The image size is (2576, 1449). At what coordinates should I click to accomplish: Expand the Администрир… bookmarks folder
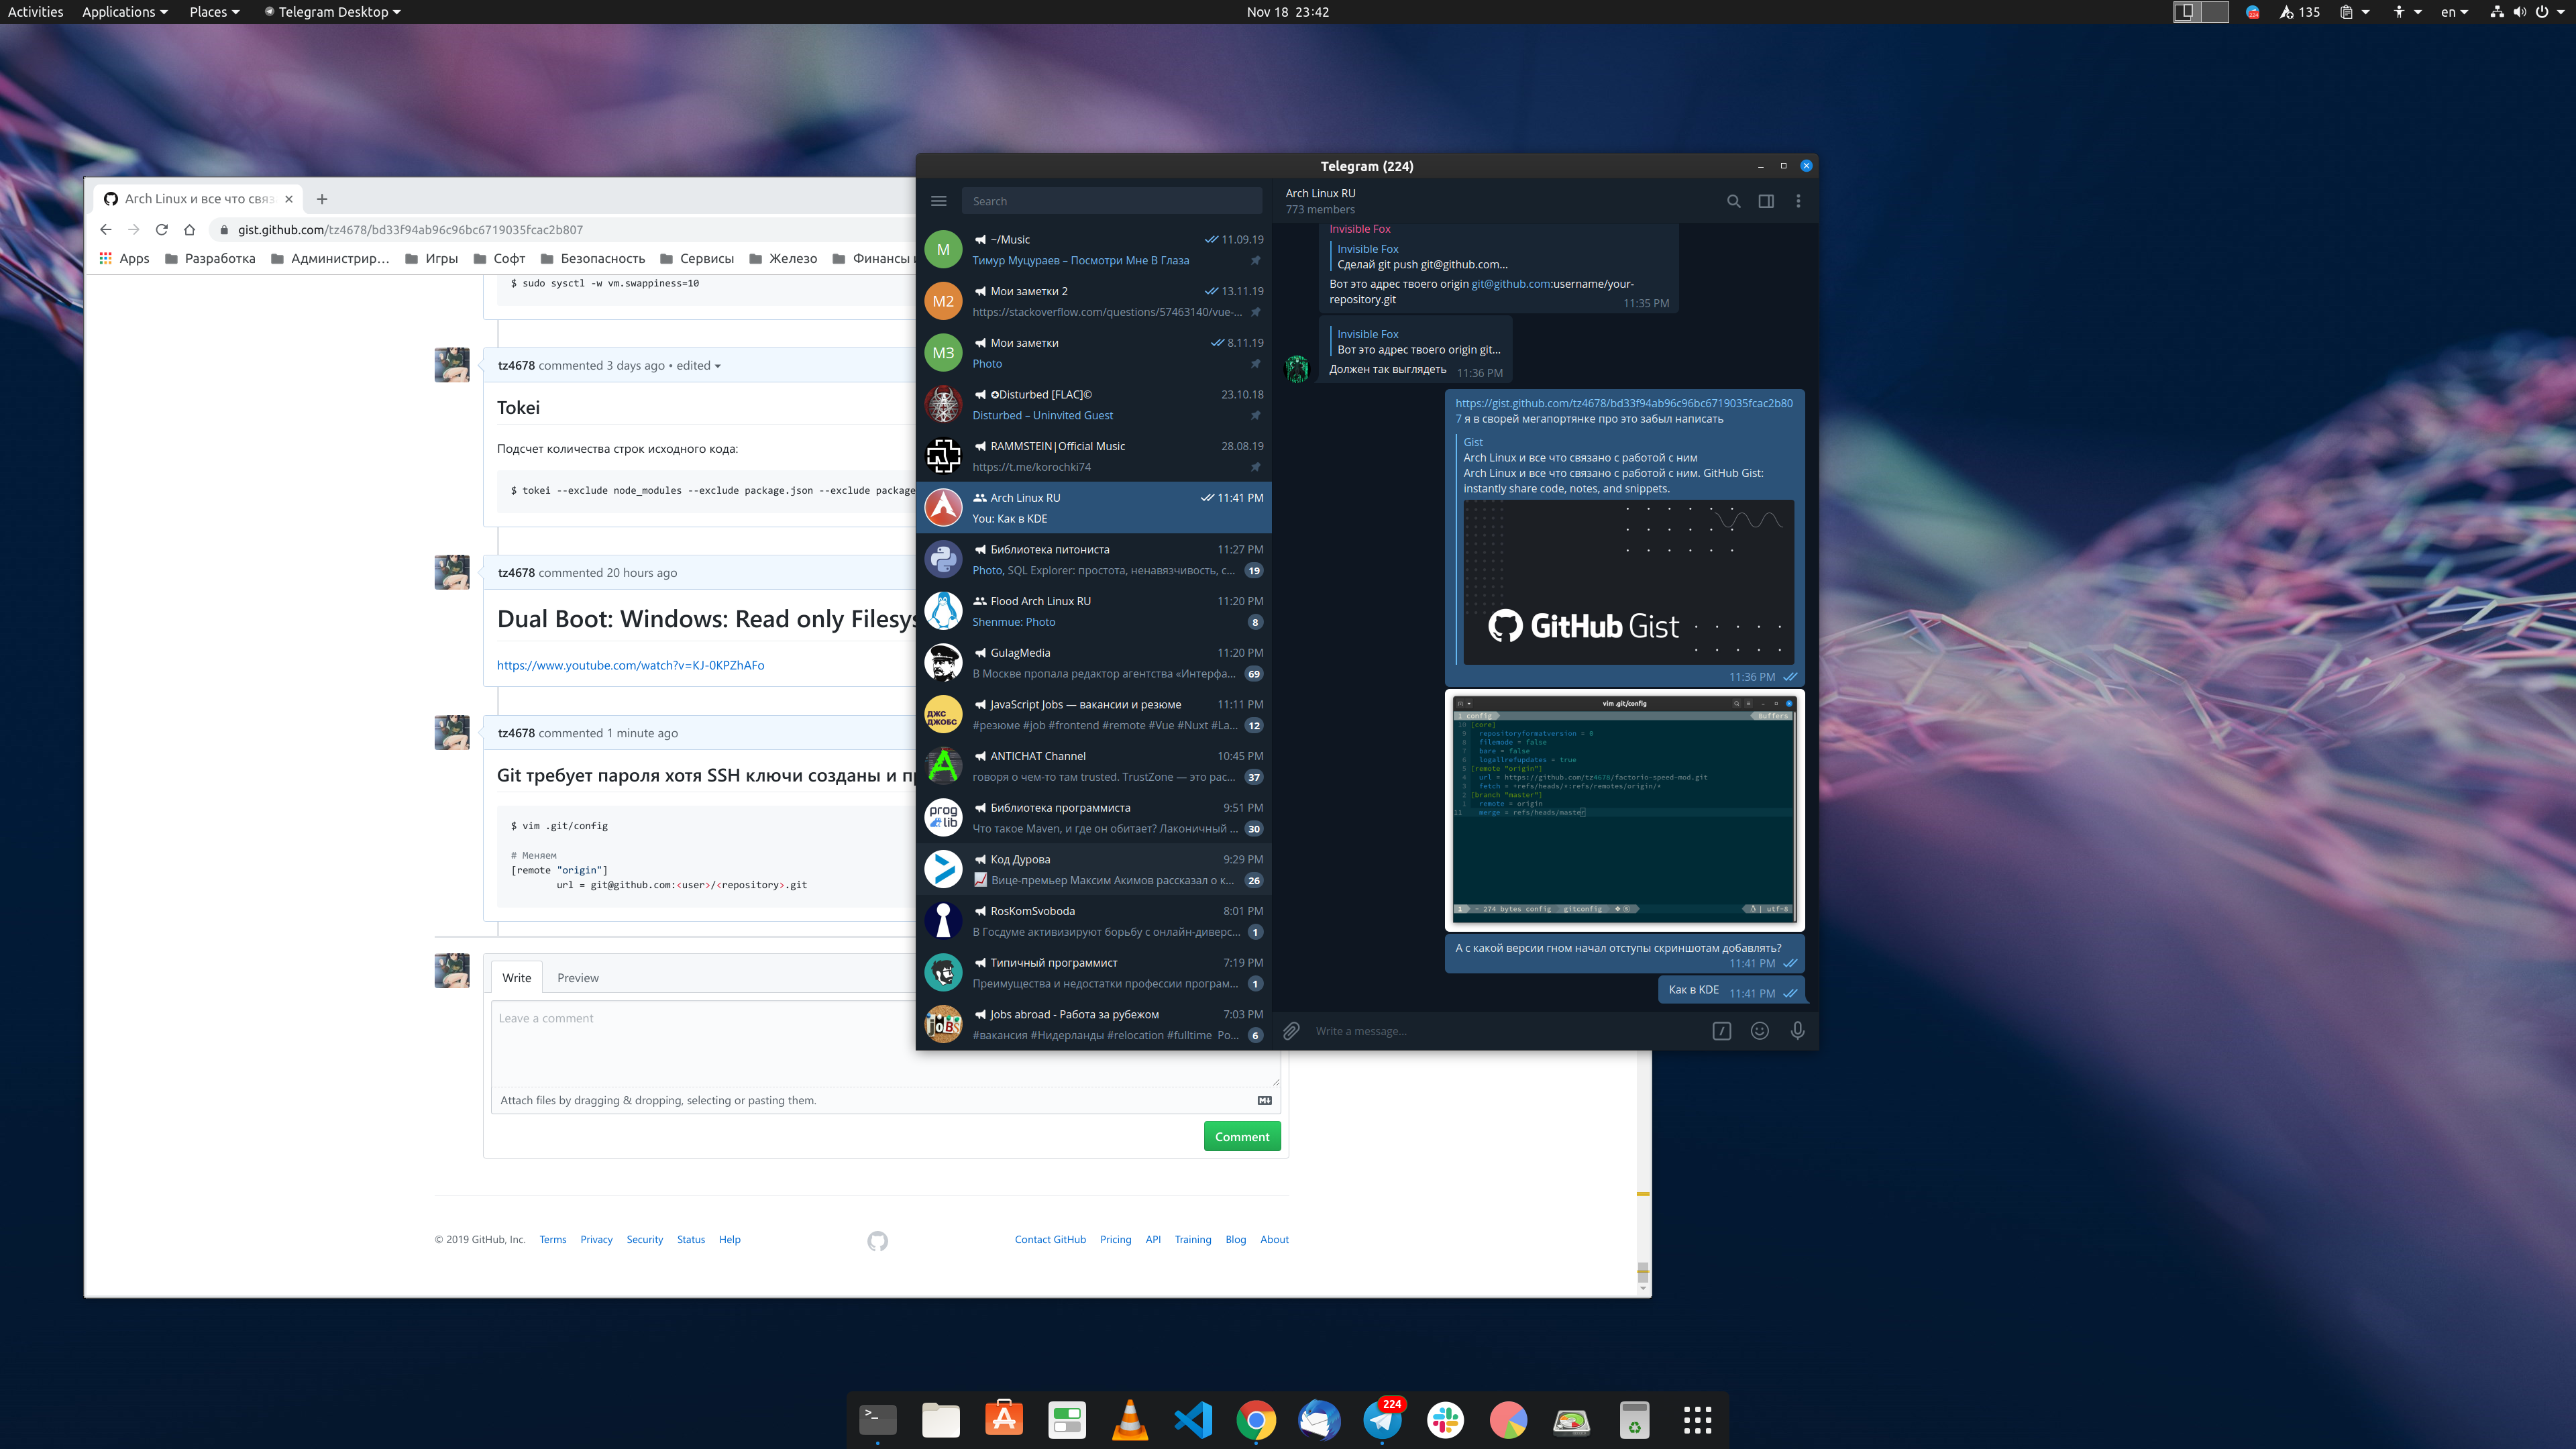pyautogui.click(x=330, y=258)
